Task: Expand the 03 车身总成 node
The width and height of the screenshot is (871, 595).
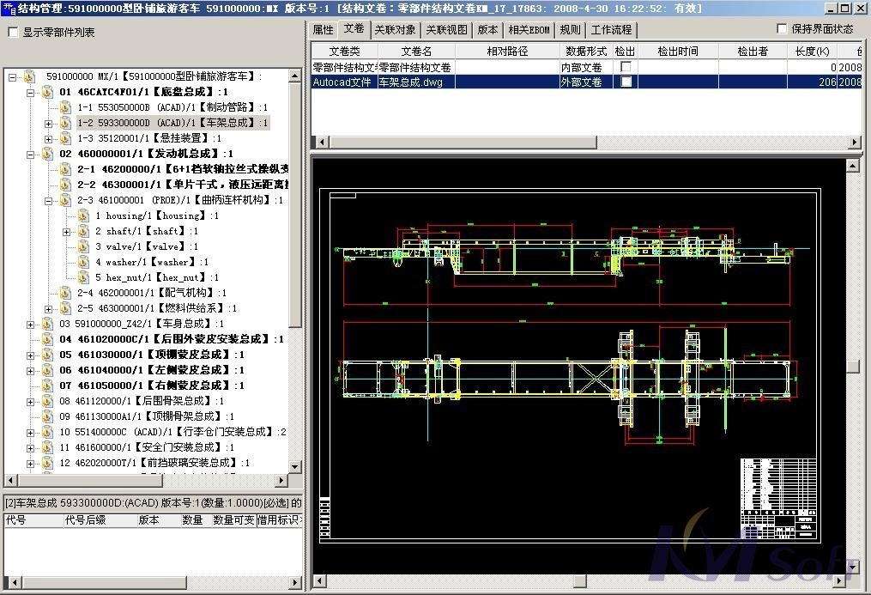Action: [x=31, y=325]
